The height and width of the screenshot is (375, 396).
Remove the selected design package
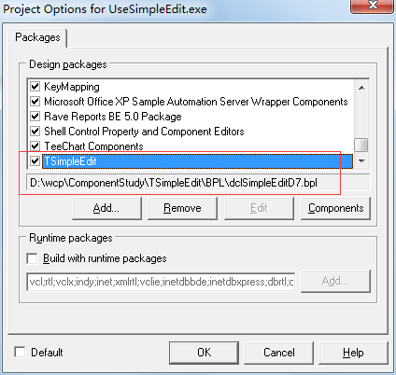point(182,208)
